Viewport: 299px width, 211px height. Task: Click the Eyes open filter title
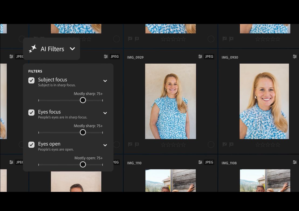[49, 144]
